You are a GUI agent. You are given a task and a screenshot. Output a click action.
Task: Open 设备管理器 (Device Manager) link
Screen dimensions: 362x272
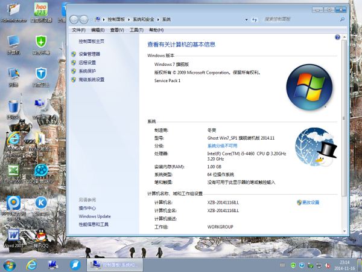coord(89,54)
